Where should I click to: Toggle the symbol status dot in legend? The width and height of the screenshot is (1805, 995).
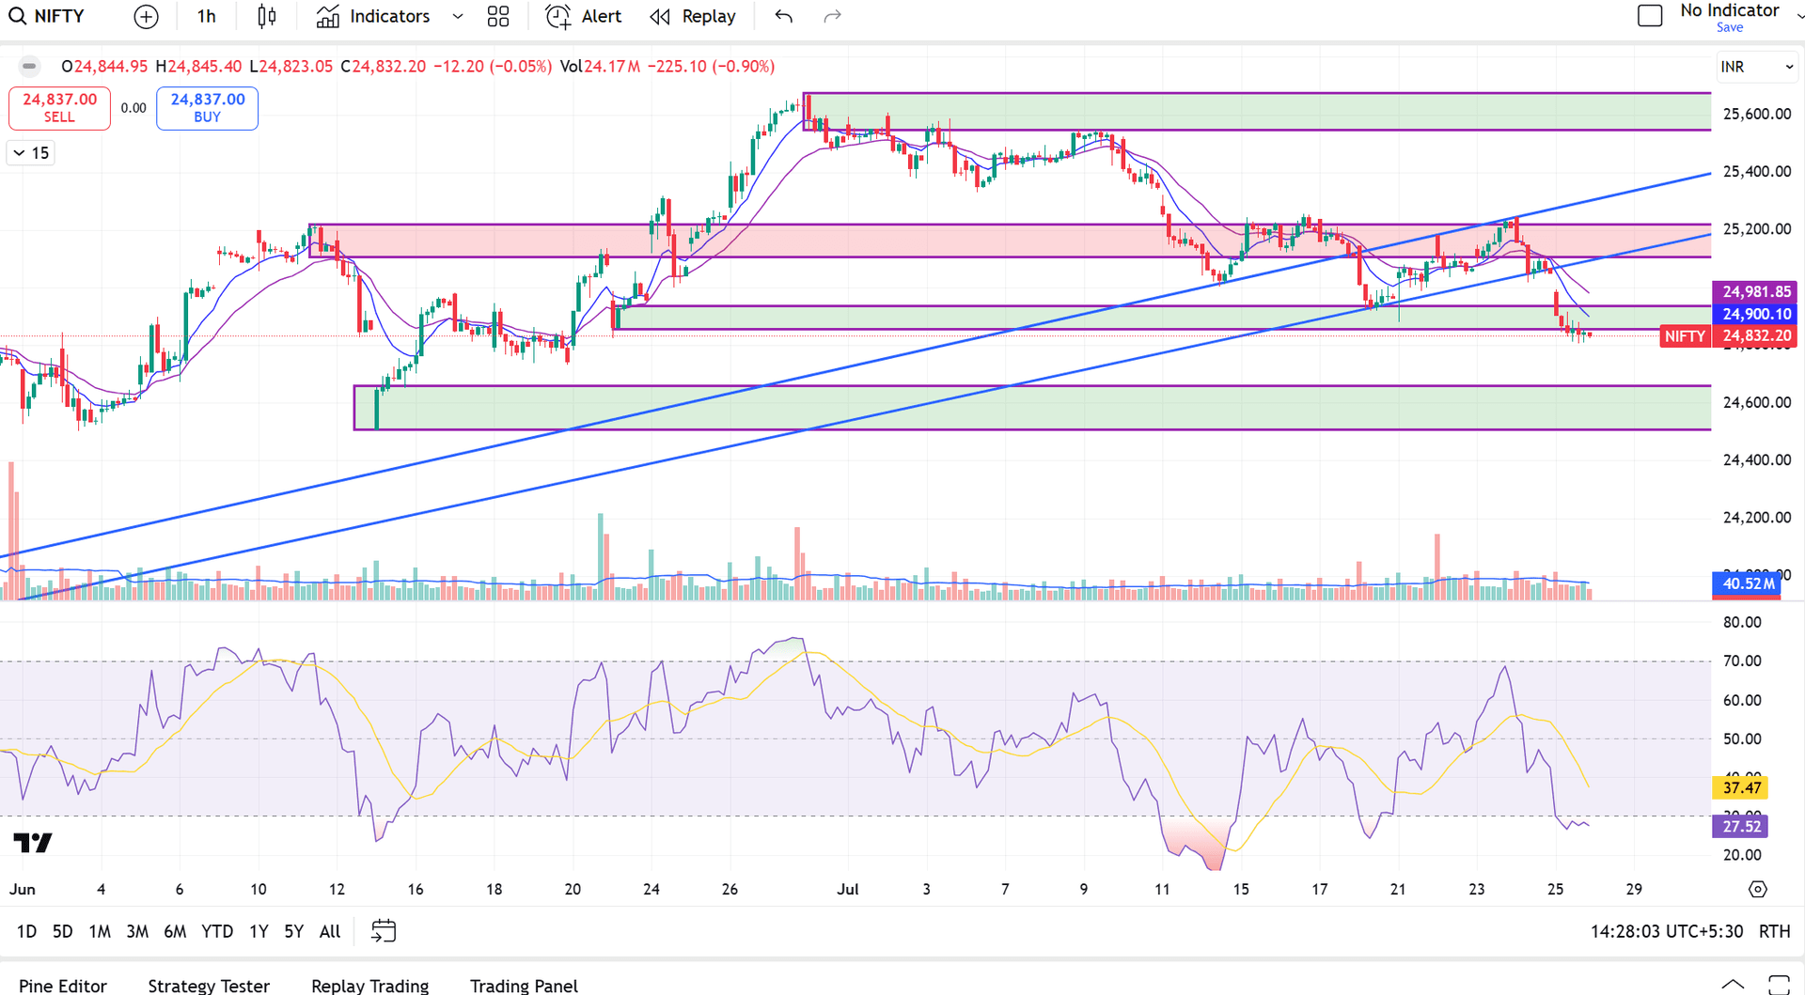(x=29, y=67)
